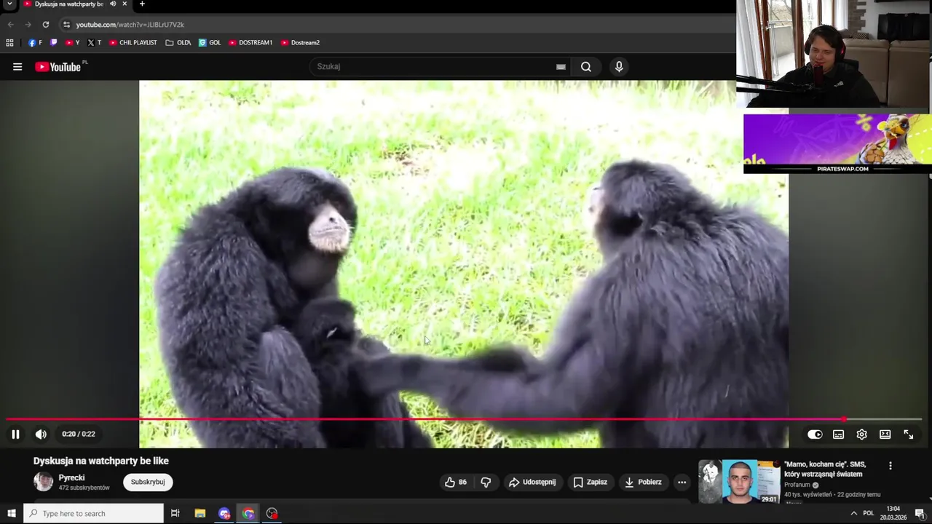The height and width of the screenshot is (524, 932).
Task: Open "Mamo, kocham cię" recommended video title
Action: 825,469
